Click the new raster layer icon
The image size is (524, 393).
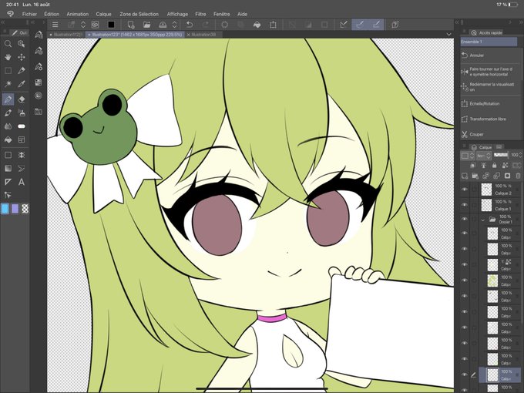click(x=465, y=176)
